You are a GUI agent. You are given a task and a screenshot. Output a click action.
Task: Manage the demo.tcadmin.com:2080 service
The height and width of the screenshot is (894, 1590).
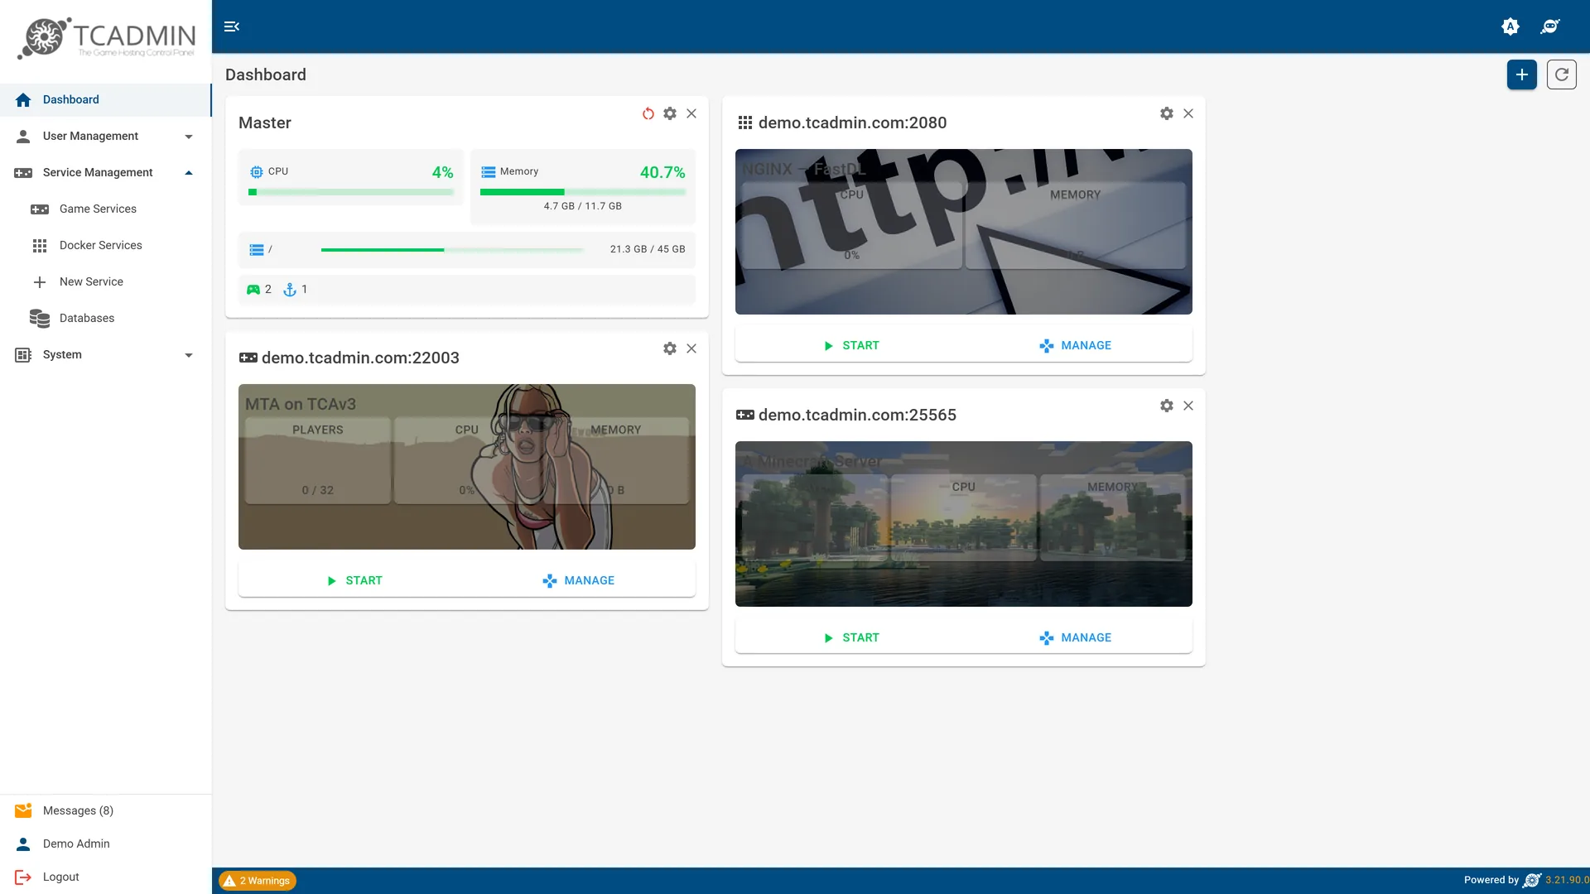click(x=1076, y=345)
